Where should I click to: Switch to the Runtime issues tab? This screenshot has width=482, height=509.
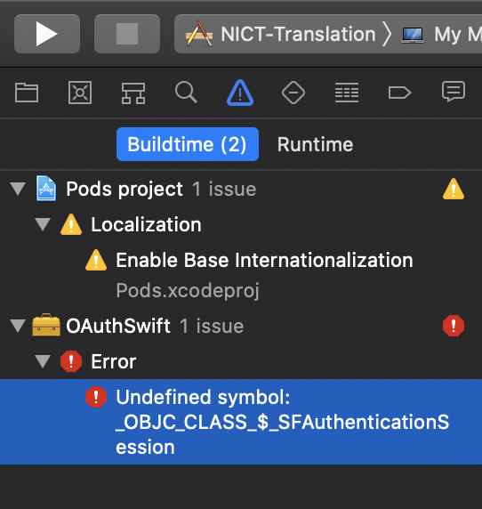pyautogui.click(x=315, y=144)
